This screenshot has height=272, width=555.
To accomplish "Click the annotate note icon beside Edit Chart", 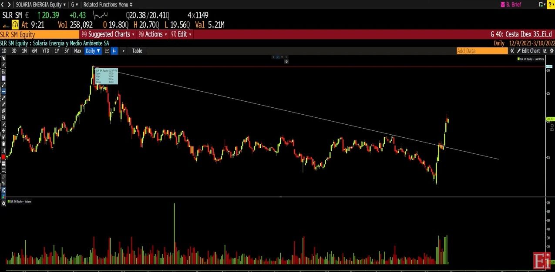I will click(545, 51).
